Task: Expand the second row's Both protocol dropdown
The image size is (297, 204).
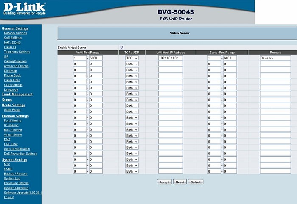Action: [132, 64]
